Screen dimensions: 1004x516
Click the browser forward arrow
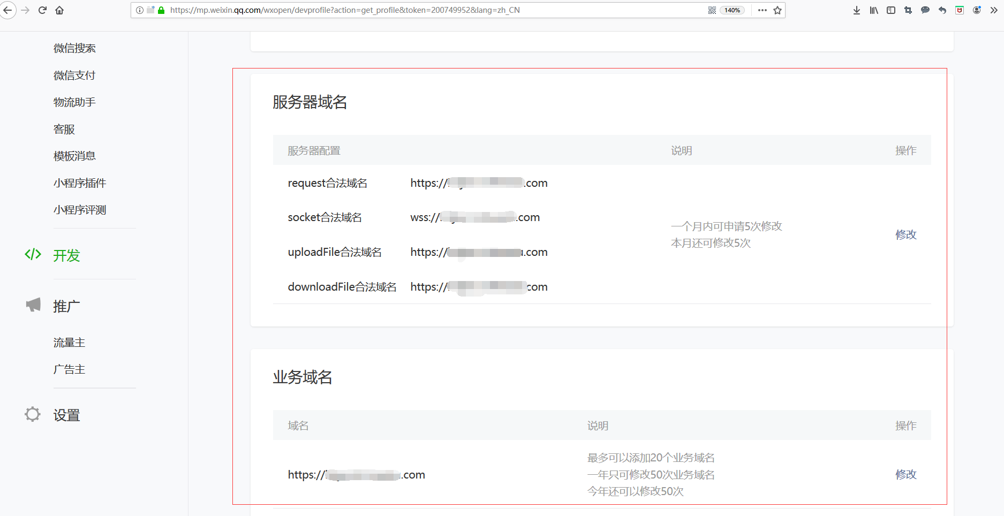25,10
